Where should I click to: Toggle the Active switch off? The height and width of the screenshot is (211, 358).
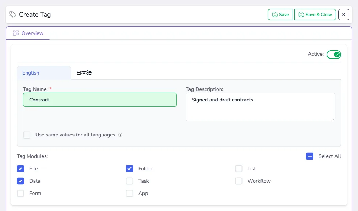[334, 55]
